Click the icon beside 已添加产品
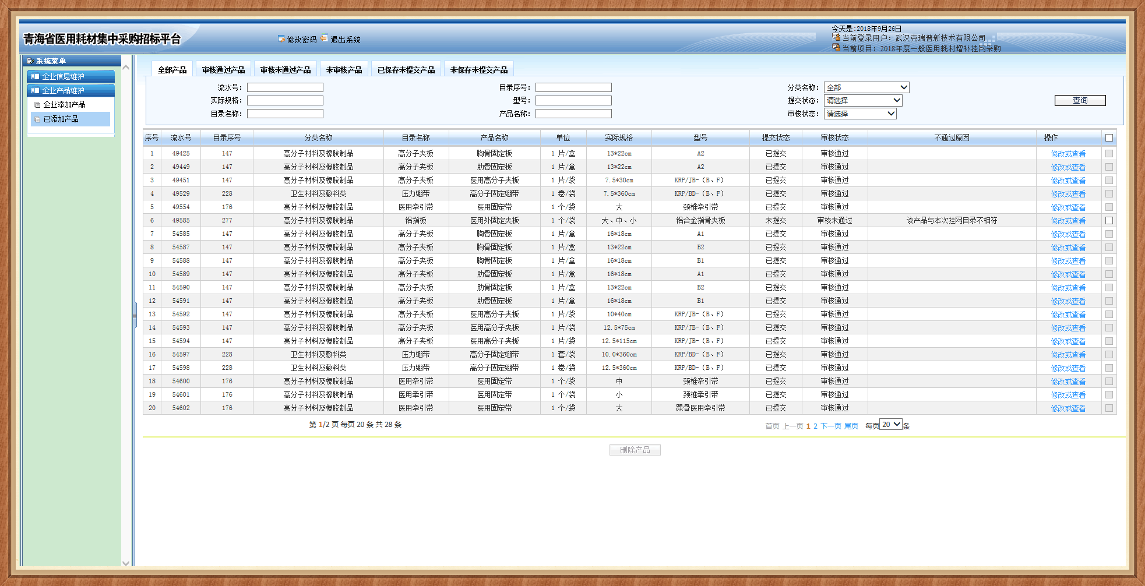This screenshot has width=1145, height=586. 38,119
